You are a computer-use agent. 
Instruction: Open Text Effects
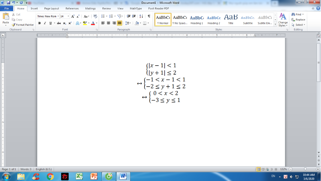point(77,23)
